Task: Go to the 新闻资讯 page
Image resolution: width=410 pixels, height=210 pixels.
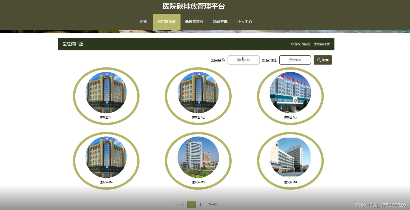Action: (220, 22)
